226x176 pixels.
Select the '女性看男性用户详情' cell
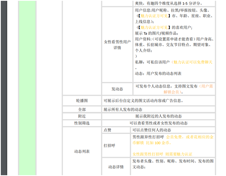point(117,45)
